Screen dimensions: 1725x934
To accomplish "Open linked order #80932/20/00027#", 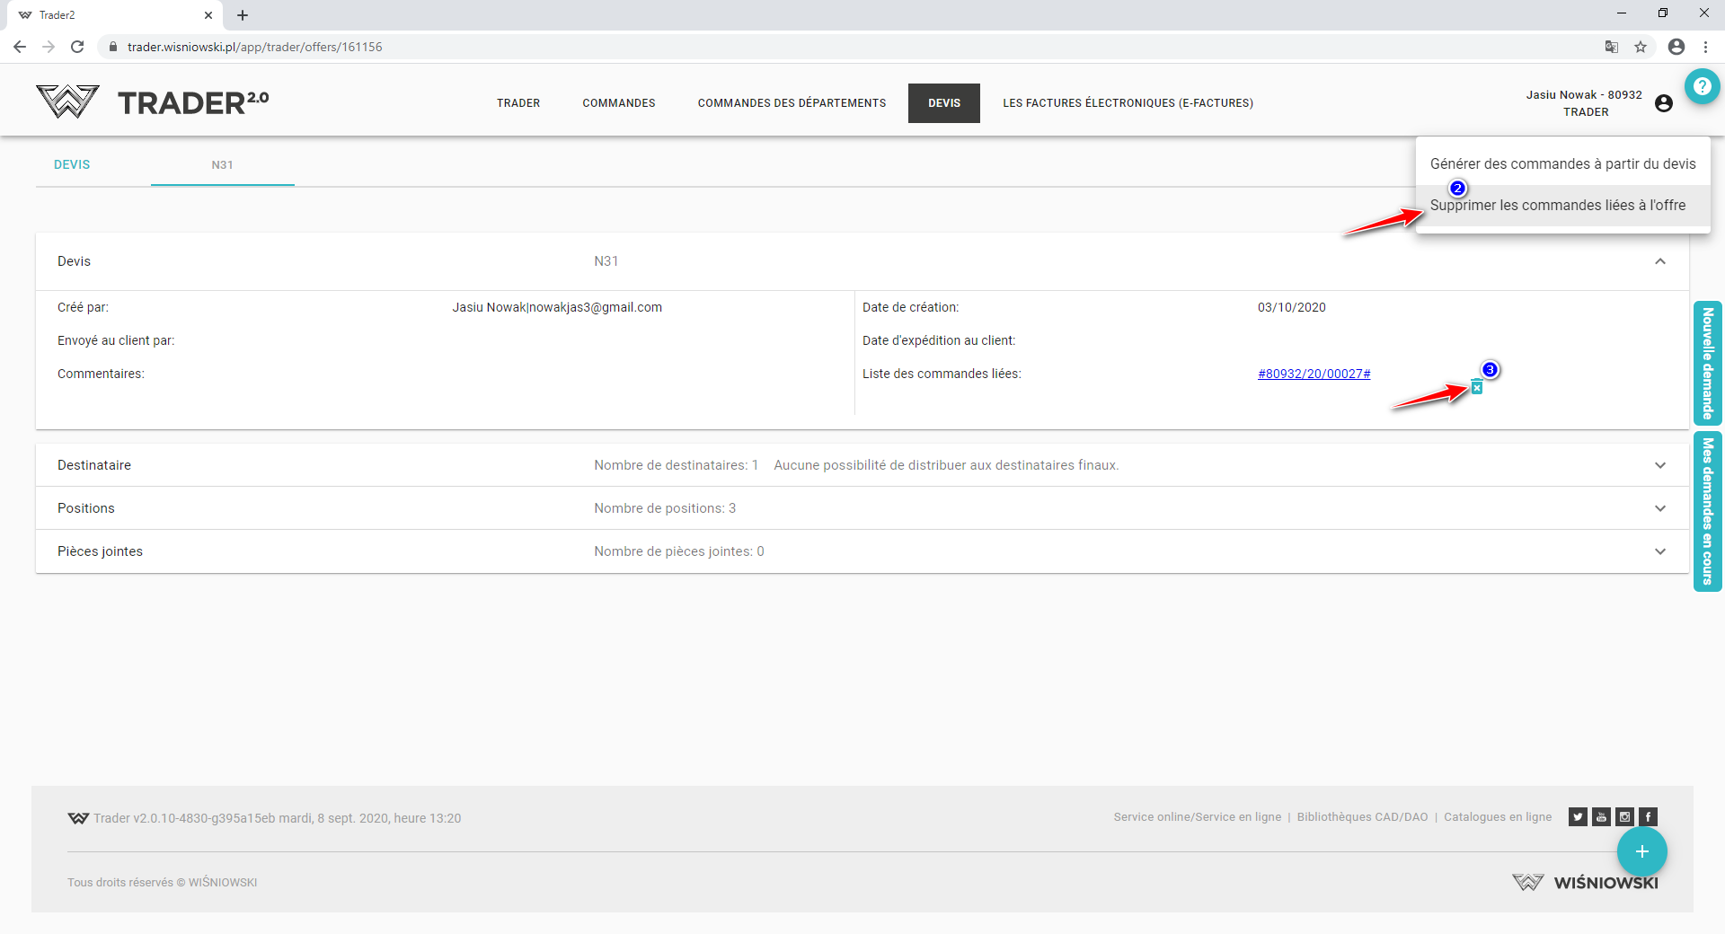I will click(x=1314, y=374).
